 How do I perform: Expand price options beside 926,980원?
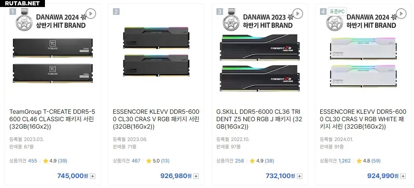coord(196,176)
